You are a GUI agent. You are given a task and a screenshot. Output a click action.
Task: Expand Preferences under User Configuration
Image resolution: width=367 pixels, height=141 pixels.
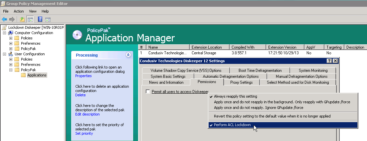point(11,65)
